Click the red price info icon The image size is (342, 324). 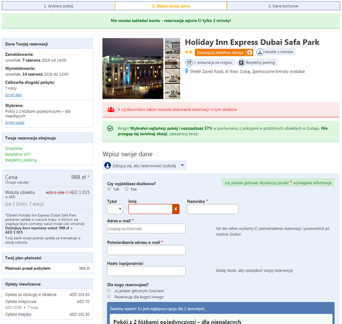[67, 193]
